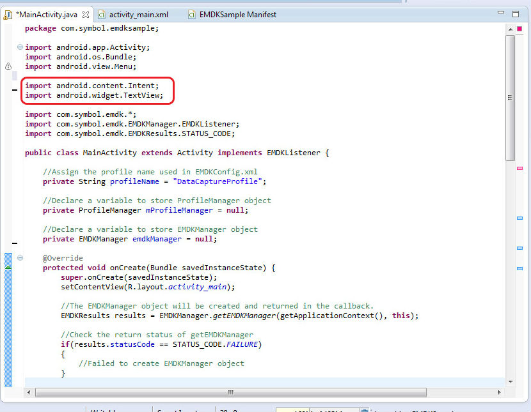Click the pink error marker in overview ruler
Image resolution: width=531 pixels, height=412 pixels.
click(519, 168)
